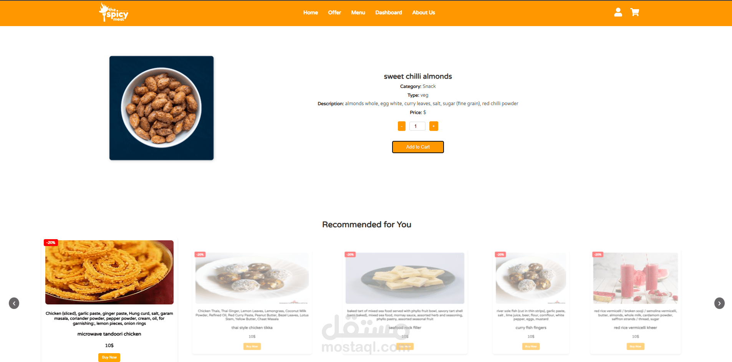Open the microwave tandoori chicken image
Image resolution: width=732 pixels, height=362 pixels.
pyautogui.click(x=109, y=272)
